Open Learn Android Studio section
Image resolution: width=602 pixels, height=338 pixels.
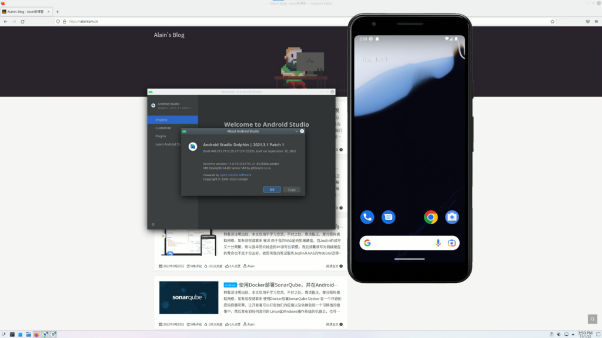[x=168, y=144]
